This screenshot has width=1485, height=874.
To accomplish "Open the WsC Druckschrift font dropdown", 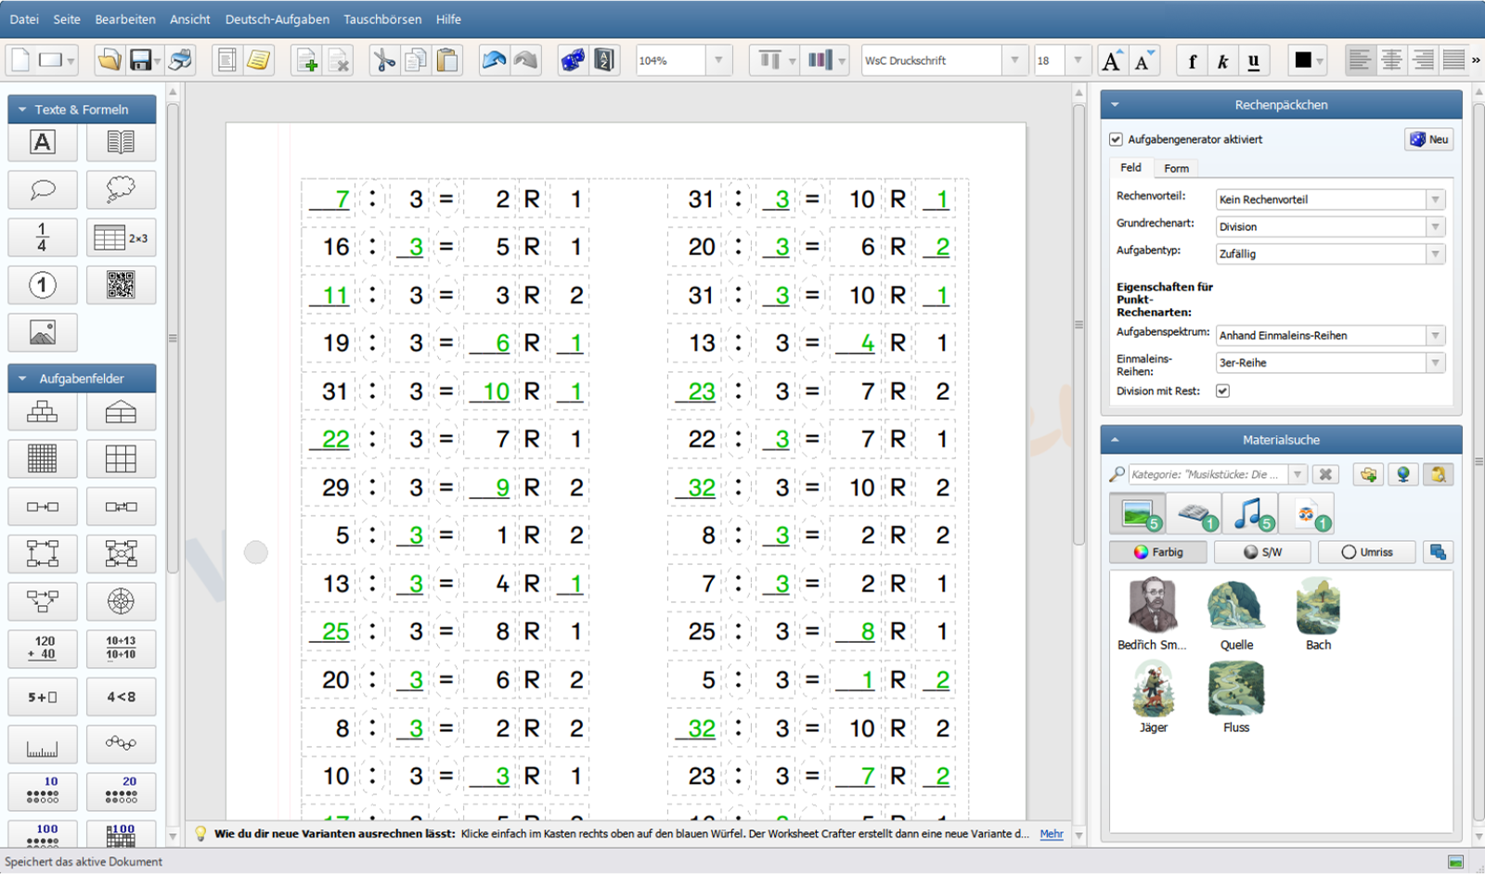I will 1014,60.
